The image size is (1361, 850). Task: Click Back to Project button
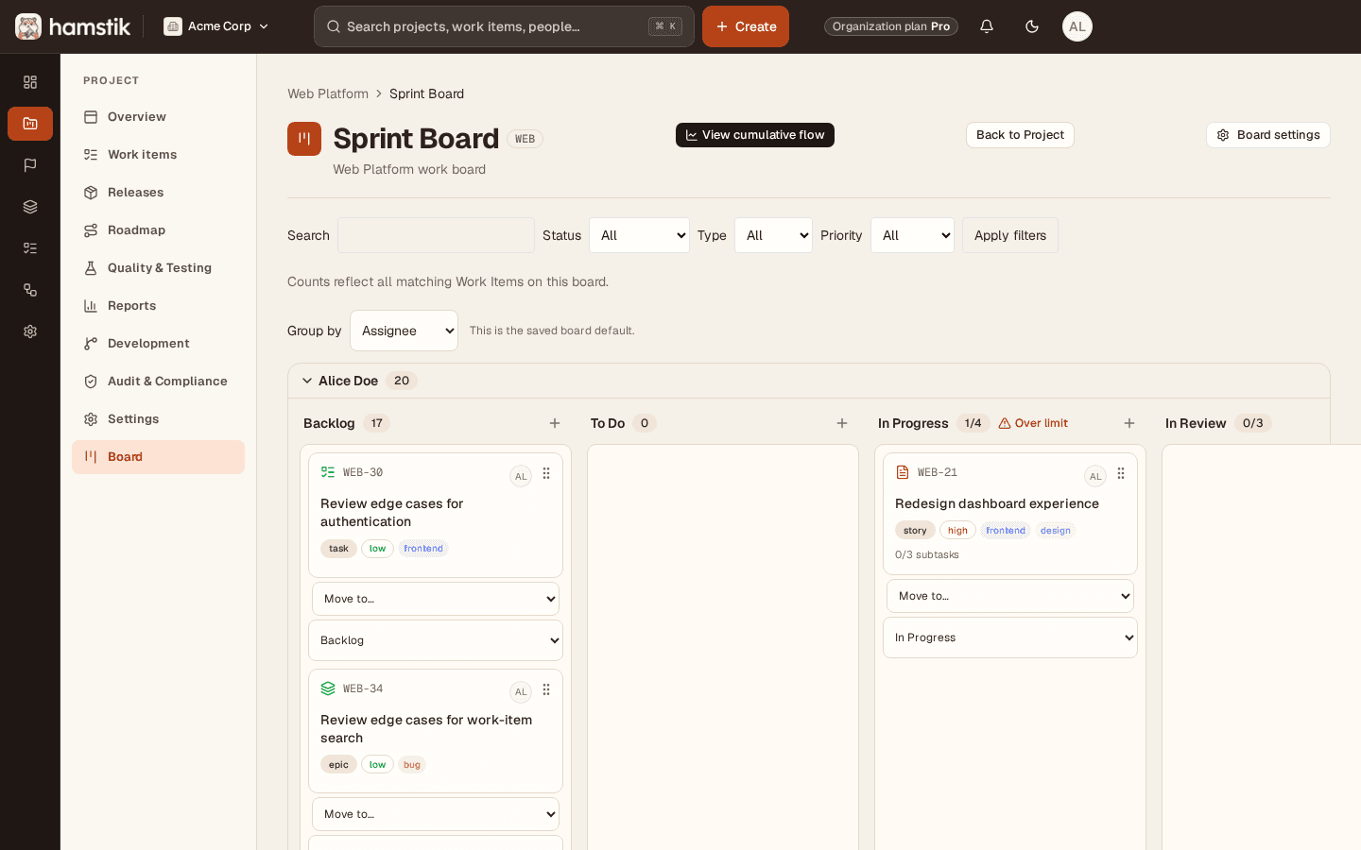click(1020, 135)
